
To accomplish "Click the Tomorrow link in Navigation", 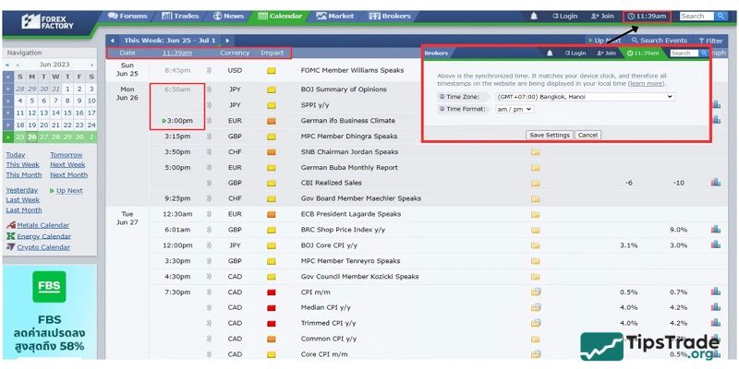I will (x=66, y=155).
